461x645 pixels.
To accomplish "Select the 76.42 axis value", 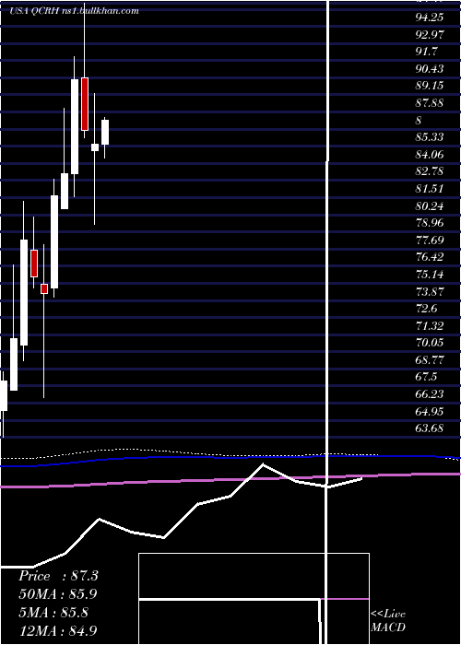I will coord(429,257).
